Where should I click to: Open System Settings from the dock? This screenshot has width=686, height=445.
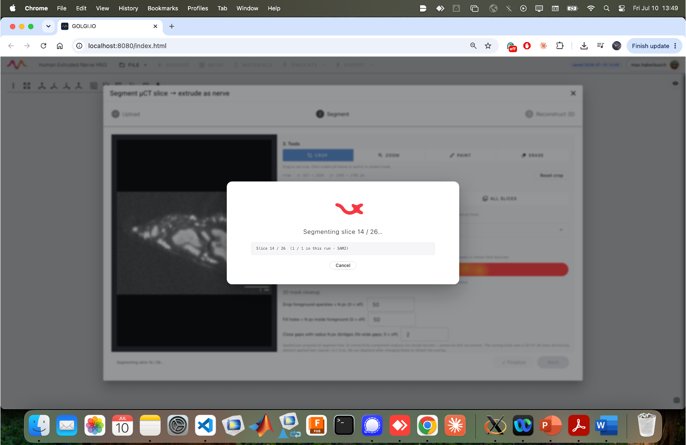pos(178,426)
